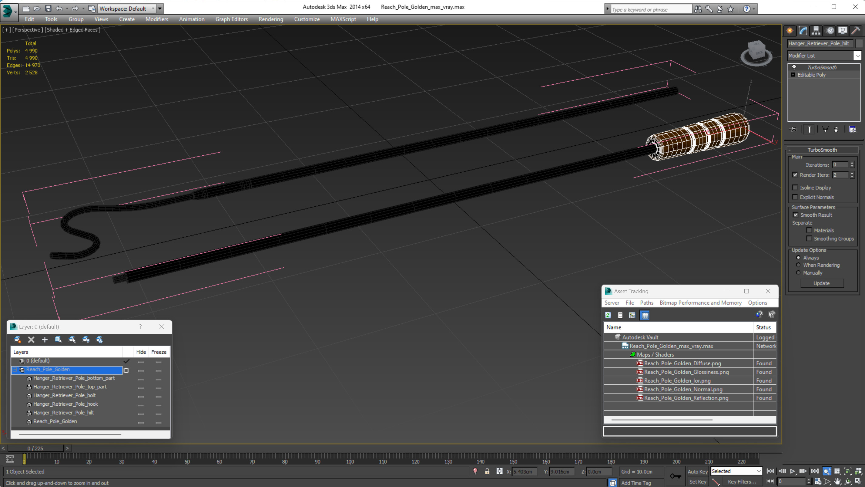Click the Pin Stack icon
Viewport: 865px width, 487px height.
coord(793,129)
